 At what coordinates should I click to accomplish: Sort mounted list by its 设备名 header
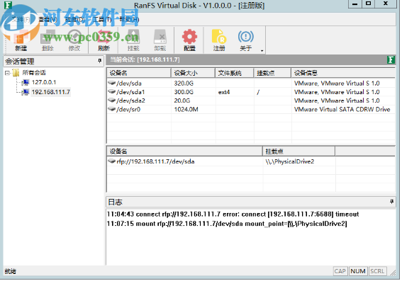click(184, 151)
